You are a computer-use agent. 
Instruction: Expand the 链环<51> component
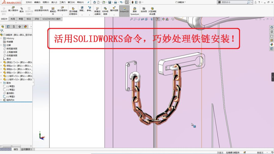[x=1, y=76]
